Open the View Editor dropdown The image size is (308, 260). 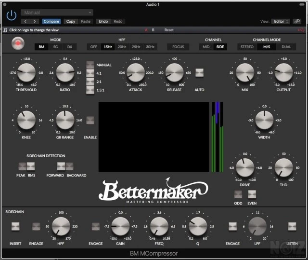click(x=281, y=21)
